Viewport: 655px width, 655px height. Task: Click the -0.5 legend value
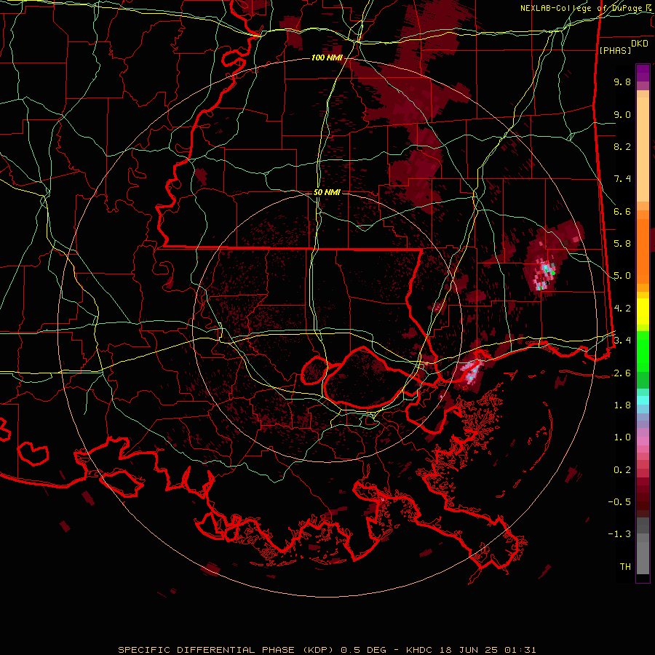pyautogui.click(x=619, y=502)
